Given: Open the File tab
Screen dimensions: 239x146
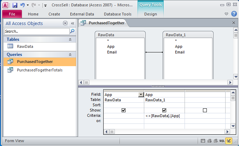Looking at the screenshot, I should 12,14.
